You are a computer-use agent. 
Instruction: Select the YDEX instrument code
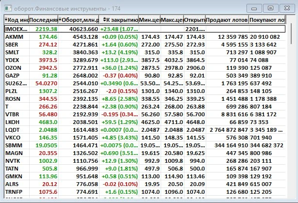click(12, 60)
